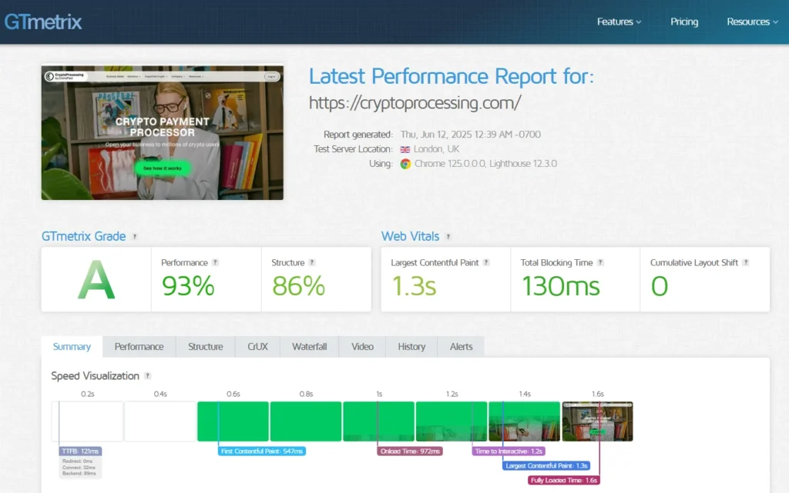Open the Pricing page link
Image resolution: width=789 pixels, height=493 pixels.
tap(684, 22)
